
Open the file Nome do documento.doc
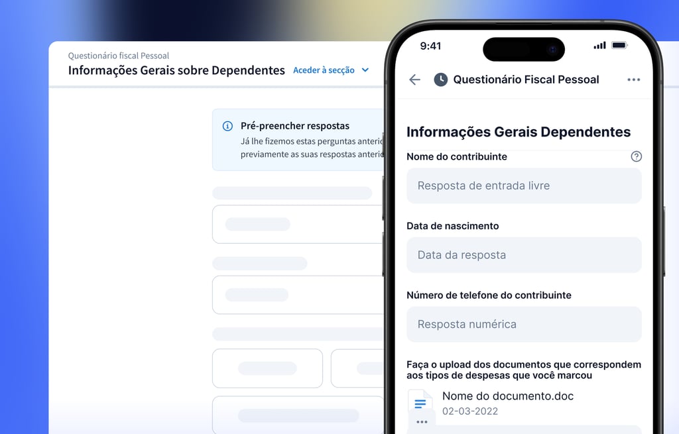(x=507, y=396)
